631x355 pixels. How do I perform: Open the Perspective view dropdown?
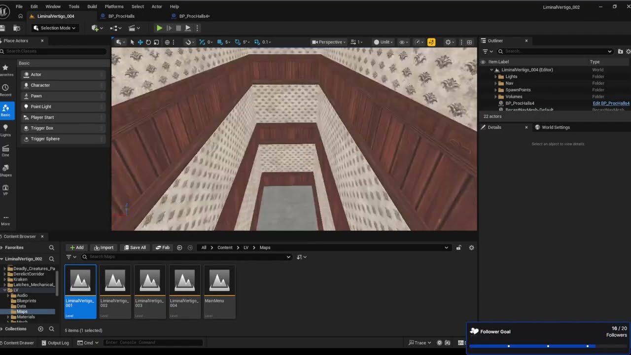[x=329, y=42]
